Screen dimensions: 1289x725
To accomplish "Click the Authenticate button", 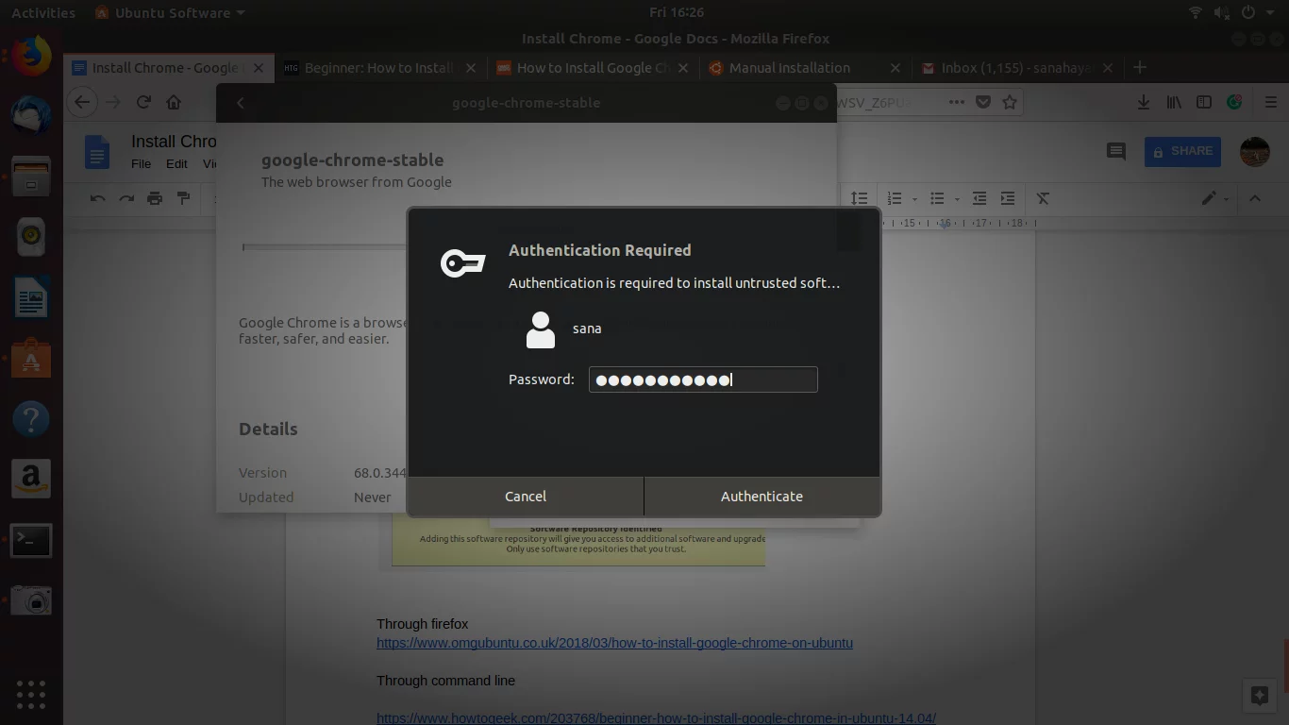I will [762, 497].
